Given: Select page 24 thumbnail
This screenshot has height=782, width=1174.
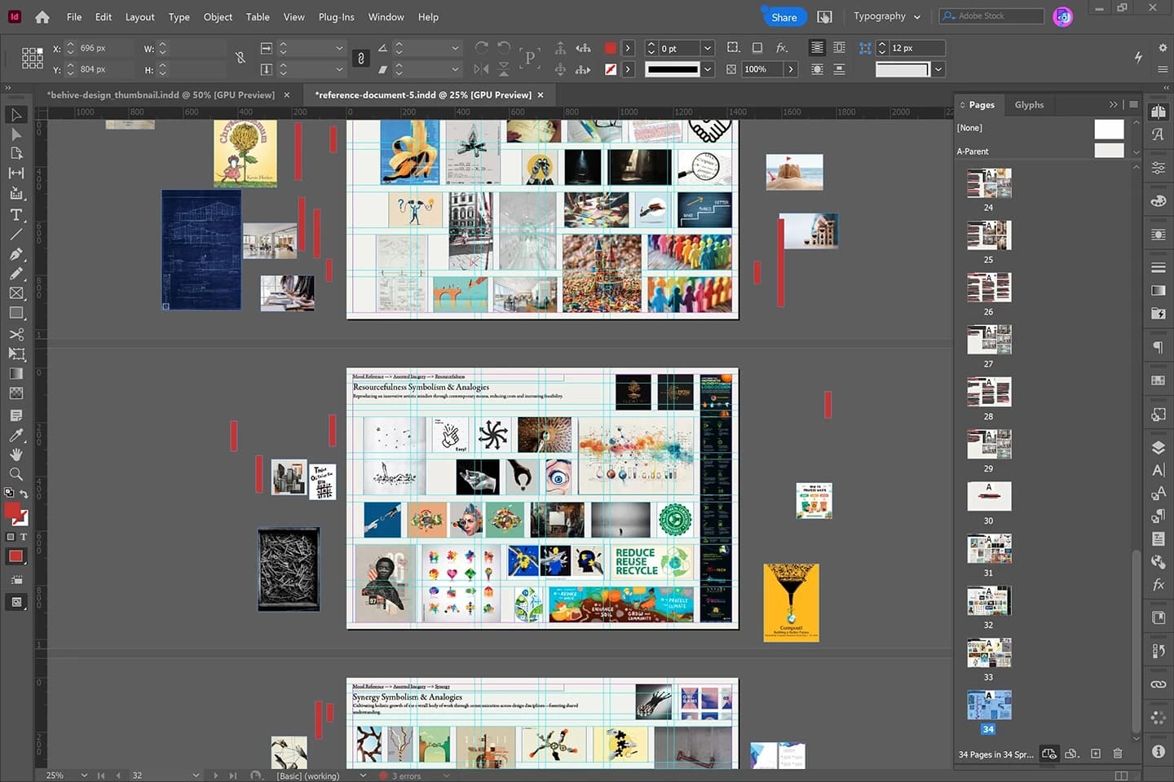Looking at the screenshot, I should (x=989, y=183).
